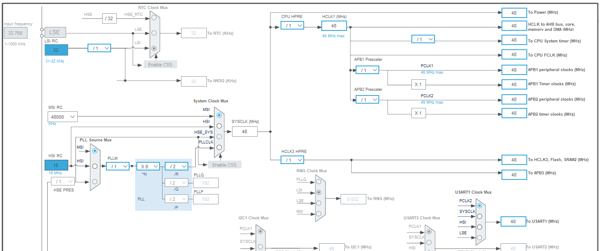
Task: Select SYSCLK in the USART1 Clock Mux
Action: click(479, 216)
